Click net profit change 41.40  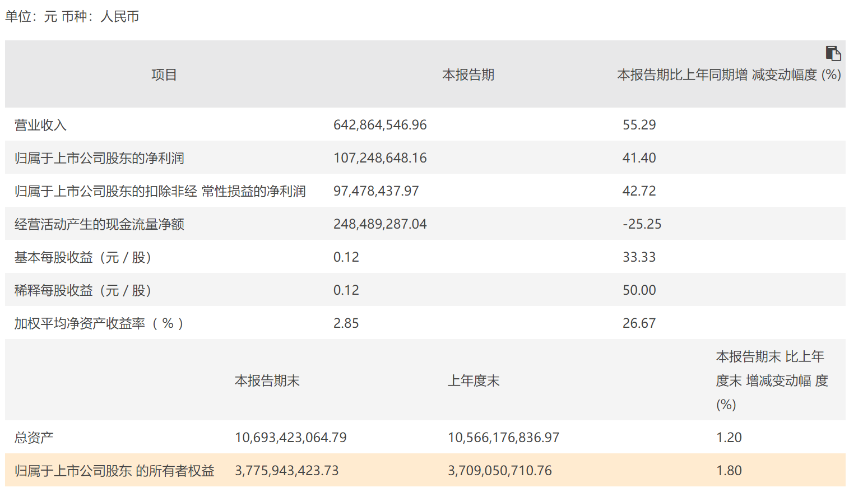639,157
